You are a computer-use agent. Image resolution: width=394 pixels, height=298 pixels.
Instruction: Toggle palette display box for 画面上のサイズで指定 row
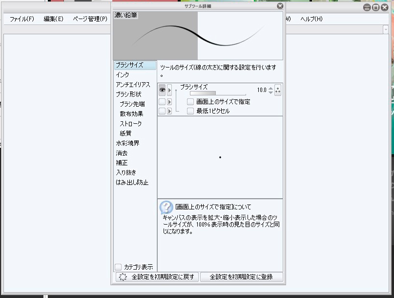point(162,102)
